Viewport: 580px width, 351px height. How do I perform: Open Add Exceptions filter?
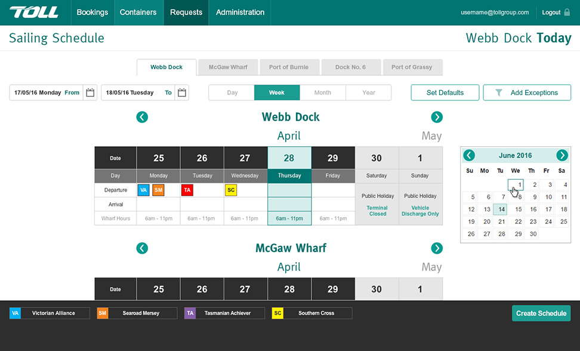point(527,93)
